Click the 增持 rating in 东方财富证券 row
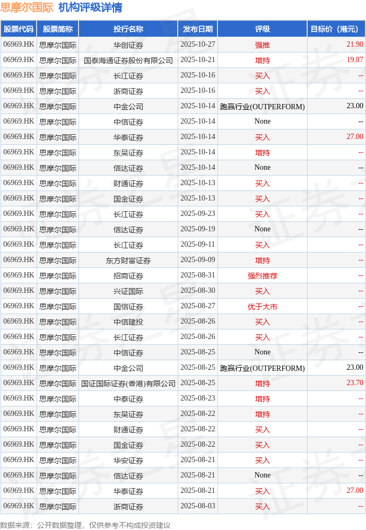 click(x=263, y=260)
